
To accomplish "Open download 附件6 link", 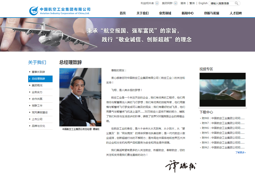I will click(223, 128).
